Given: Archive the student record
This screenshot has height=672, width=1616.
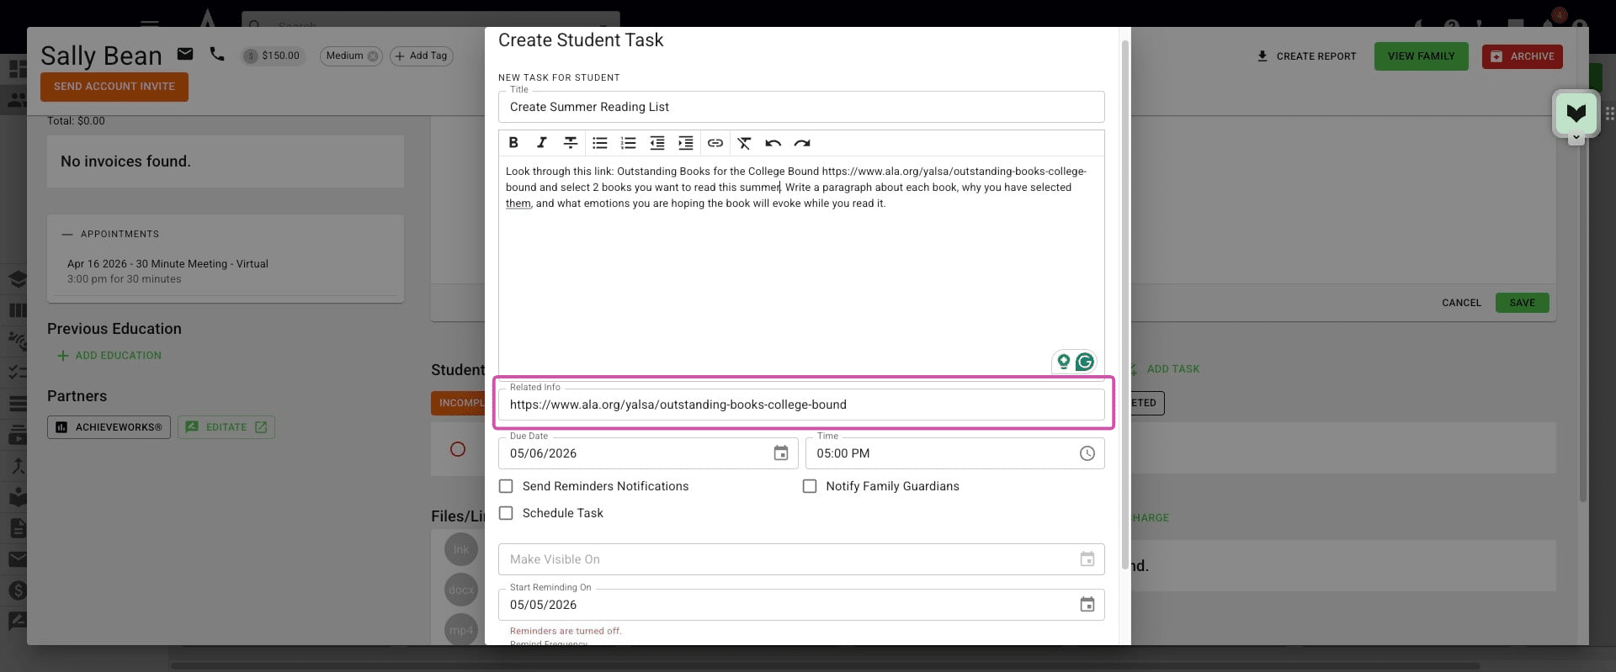Looking at the screenshot, I should click(x=1522, y=56).
